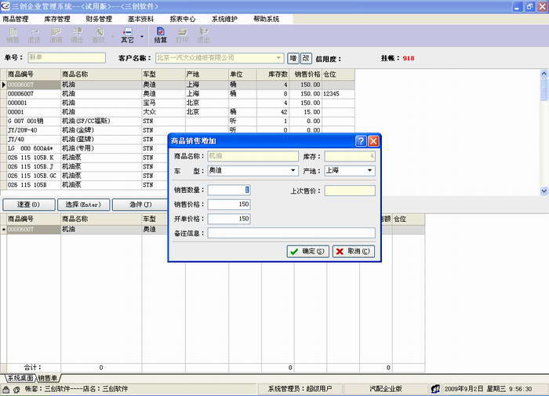The height and width of the screenshot is (396, 549).
Task: Expand the 客户名称 customer combo box
Action: pyautogui.click(x=278, y=58)
